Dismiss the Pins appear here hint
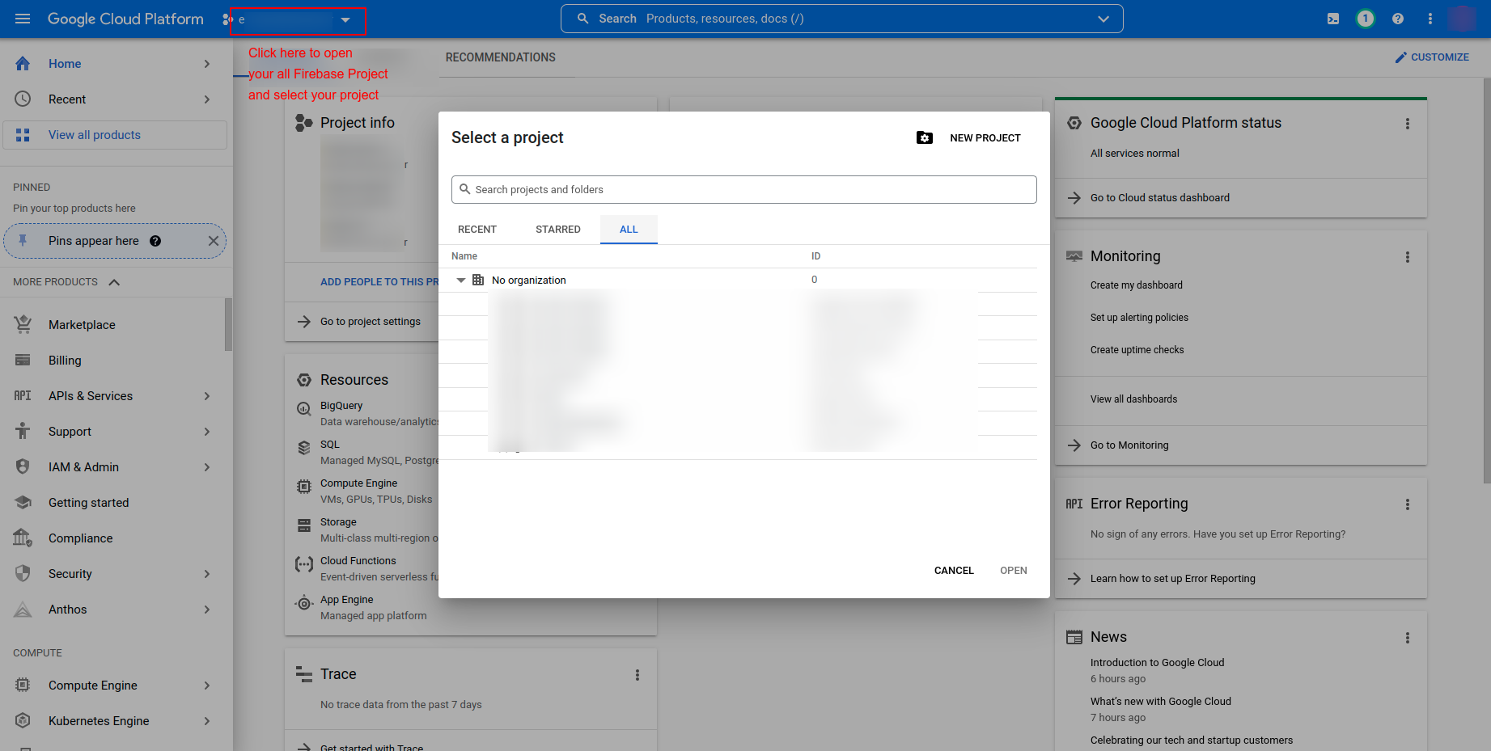Viewport: 1491px width, 751px height. pyautogui.click(x=213, y=241)
